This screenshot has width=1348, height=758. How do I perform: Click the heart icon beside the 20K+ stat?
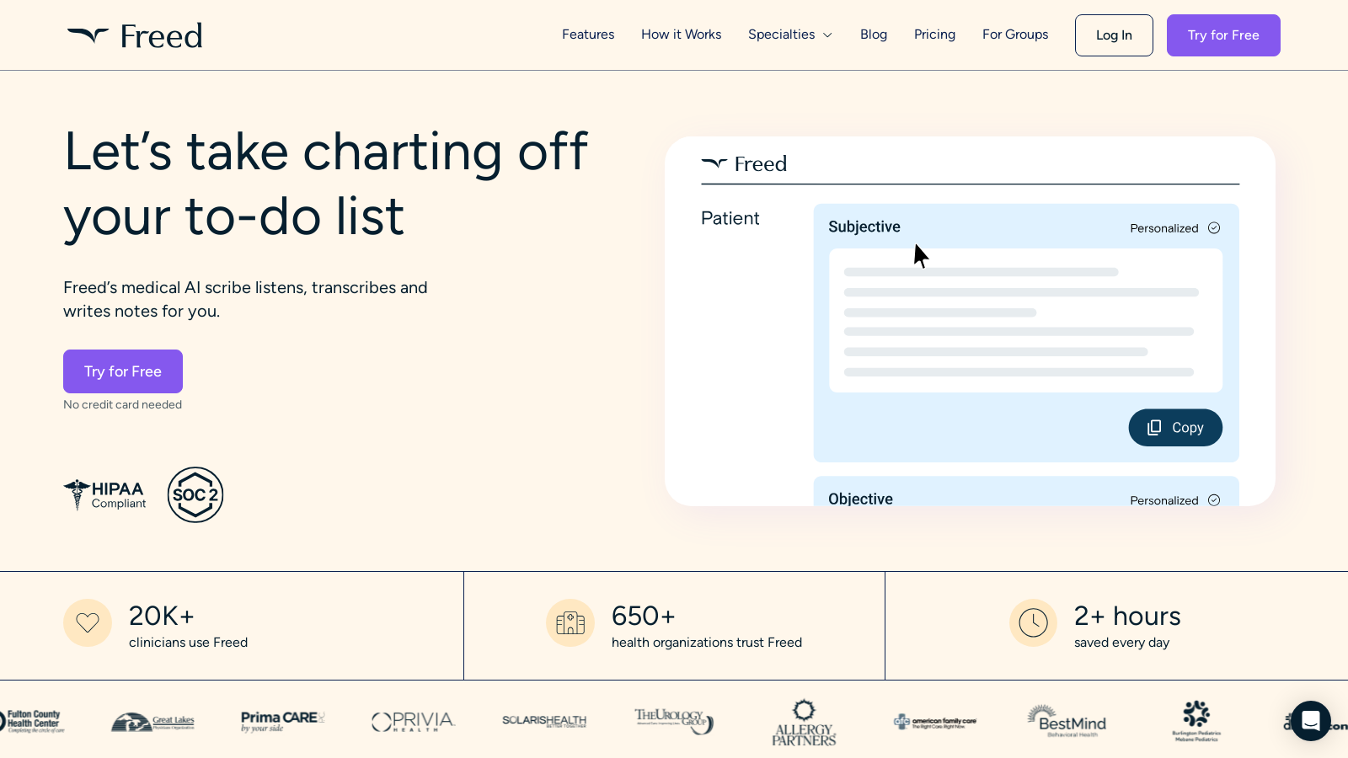click(88, 623)
